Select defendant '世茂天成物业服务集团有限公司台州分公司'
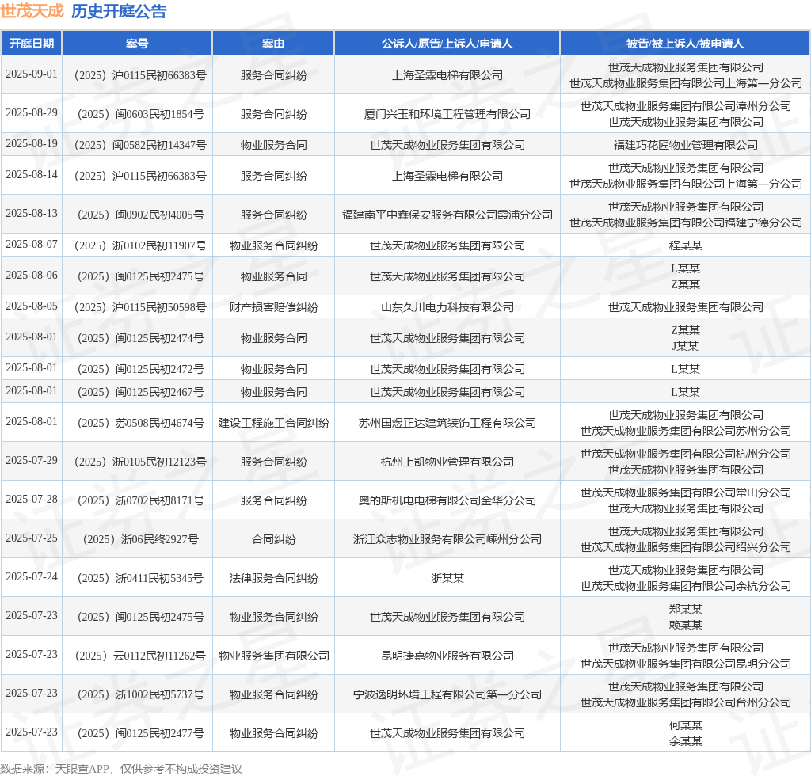The height and width of the screenshot is (776, 811). (686, 702)
